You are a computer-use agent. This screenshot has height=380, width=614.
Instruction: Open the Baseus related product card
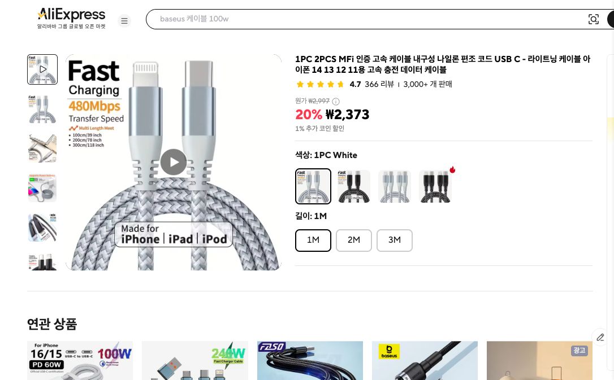(x=425, y=360)
